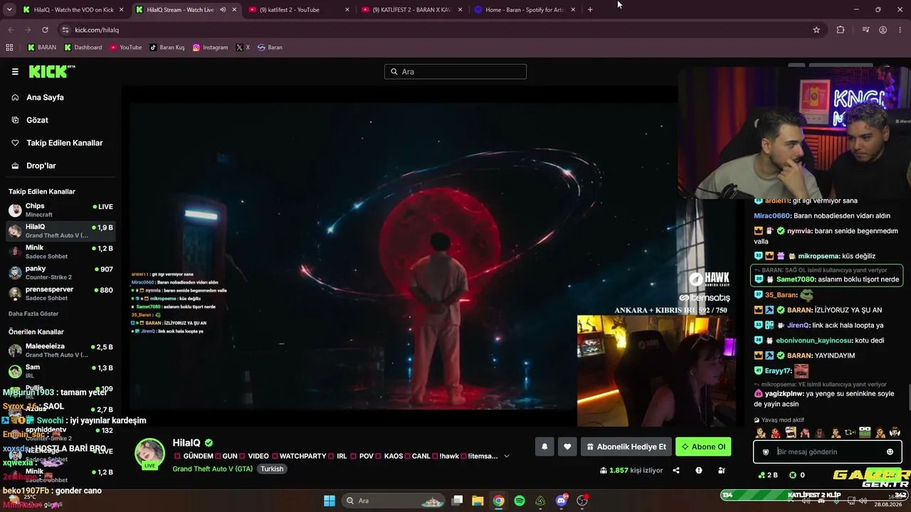This screenshot has width=911, height=512.
Task: Open the apps grid in bookmarks bar
Action: tap(9, 48)
